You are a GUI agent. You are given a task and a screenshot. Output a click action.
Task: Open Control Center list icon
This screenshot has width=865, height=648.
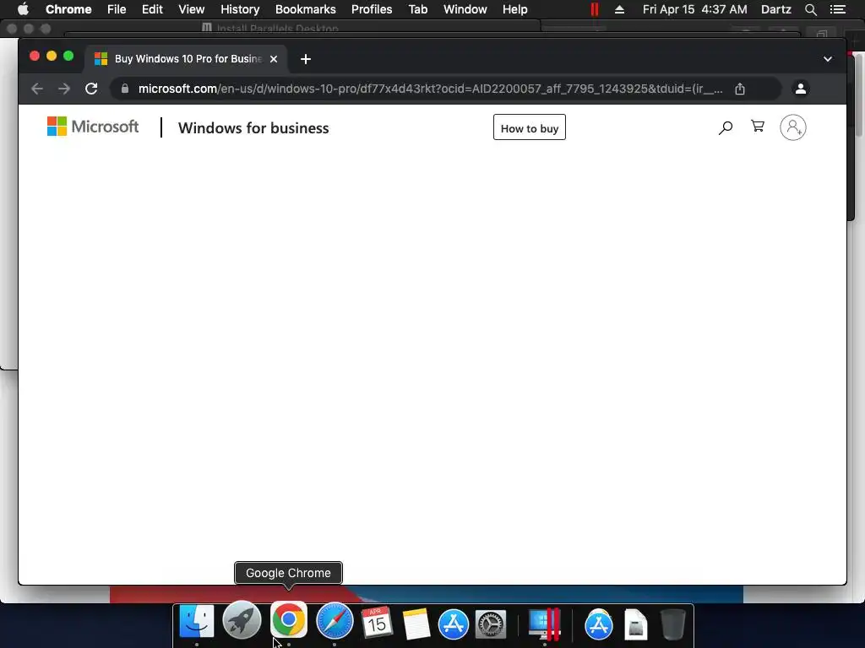pos(837,9)
